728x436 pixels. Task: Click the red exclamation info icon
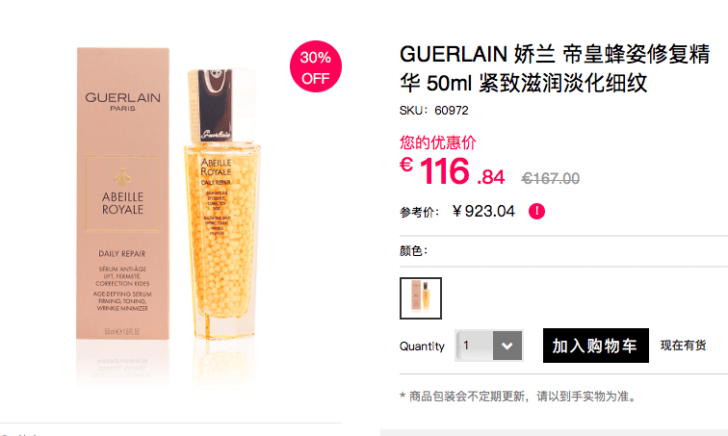pyautogui.click(x=536, y=212)
